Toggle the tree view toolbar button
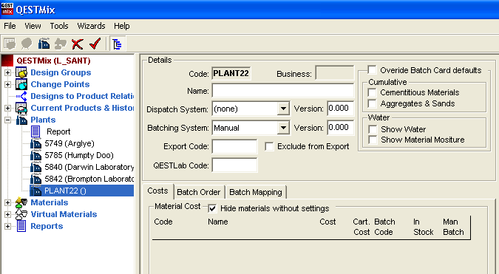 click(117, 44)
